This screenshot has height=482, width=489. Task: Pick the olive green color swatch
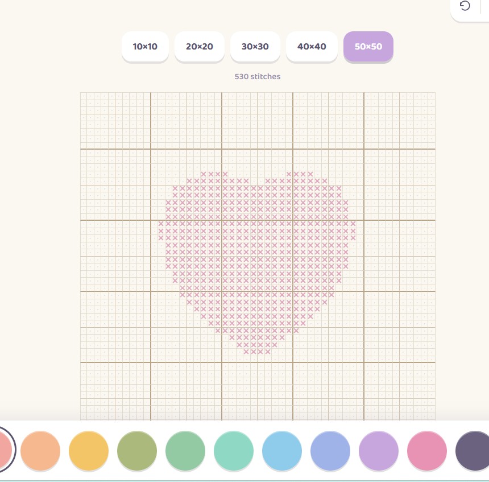(x=137, y=451)
